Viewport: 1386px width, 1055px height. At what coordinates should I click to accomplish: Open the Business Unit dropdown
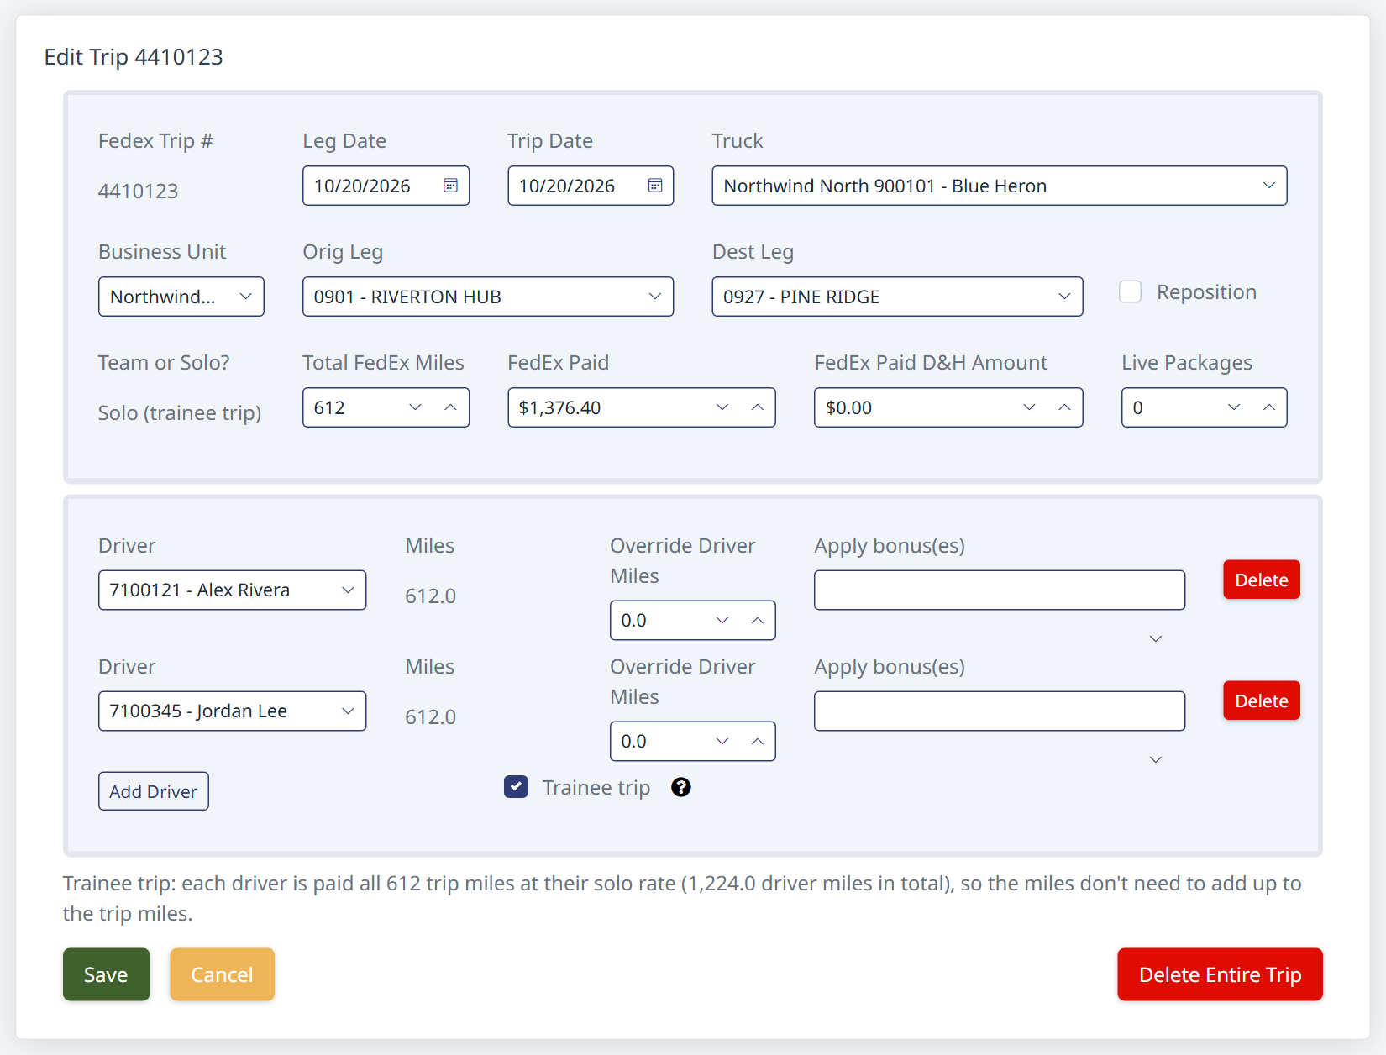pyautogui.click(x=181, y=297)
